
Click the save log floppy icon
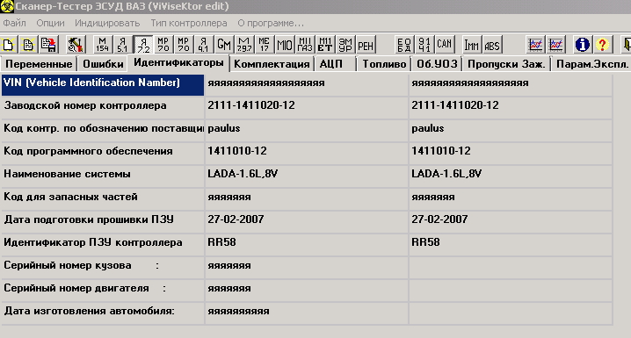48,45
